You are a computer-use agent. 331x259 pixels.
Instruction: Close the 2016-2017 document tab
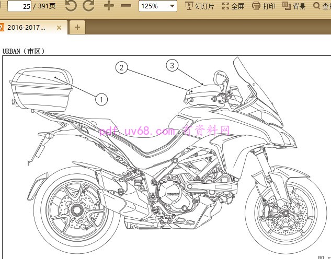[59, 28]
